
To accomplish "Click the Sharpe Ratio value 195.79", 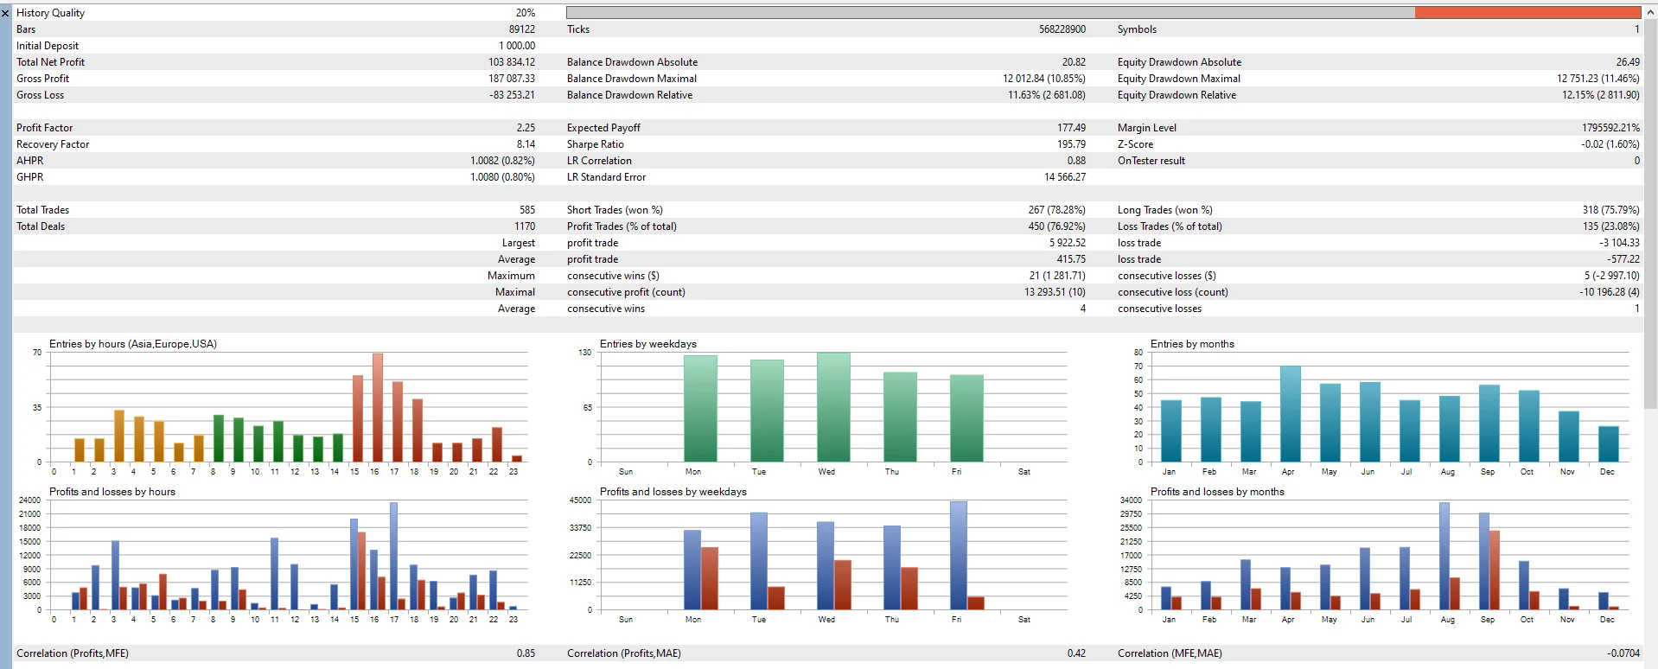I will point(1071,144).
